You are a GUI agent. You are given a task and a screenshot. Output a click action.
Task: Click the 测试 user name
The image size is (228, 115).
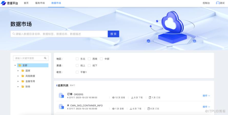click(x=222, y=3)
